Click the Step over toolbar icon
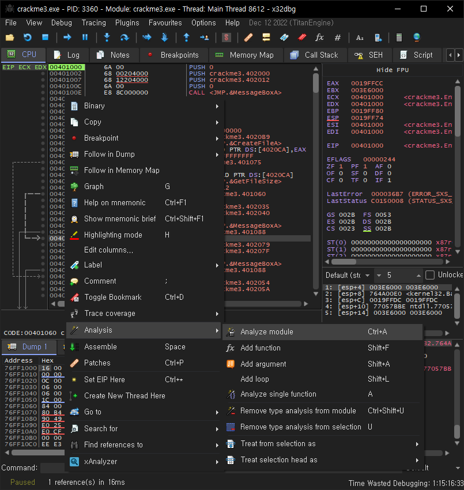 click(125, 37)
